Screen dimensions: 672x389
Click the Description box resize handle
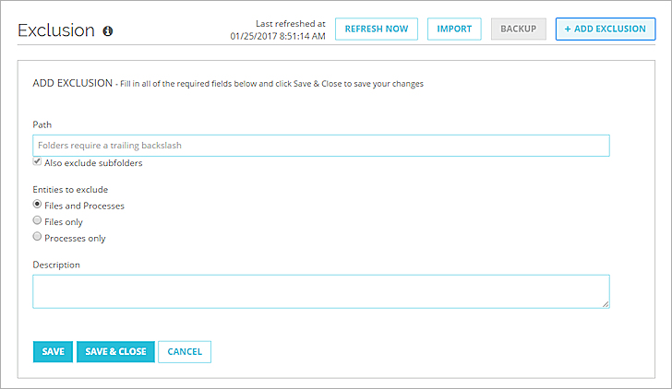click(606, 303)
